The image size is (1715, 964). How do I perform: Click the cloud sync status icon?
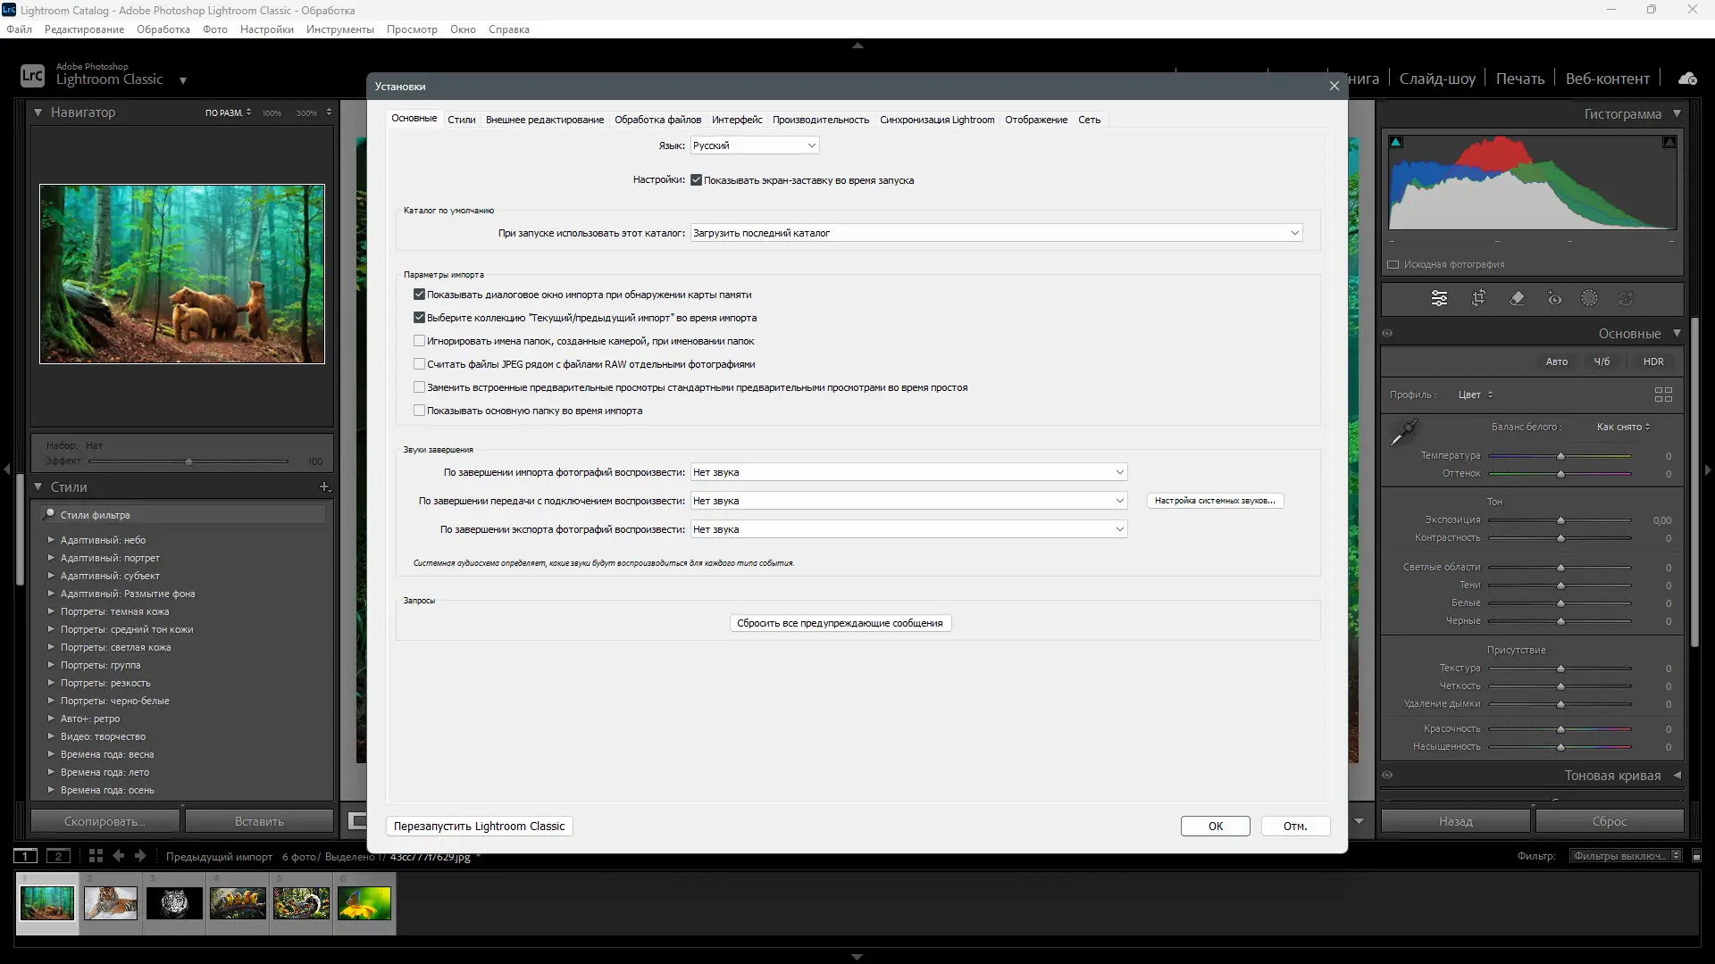tap(1687, 79)
